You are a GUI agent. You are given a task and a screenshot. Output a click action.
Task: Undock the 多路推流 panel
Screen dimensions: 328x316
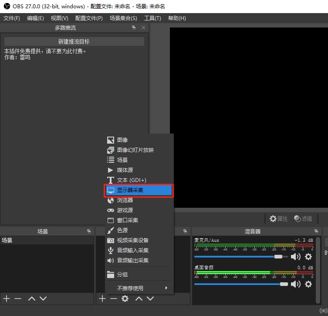click(x=134, y=27)
